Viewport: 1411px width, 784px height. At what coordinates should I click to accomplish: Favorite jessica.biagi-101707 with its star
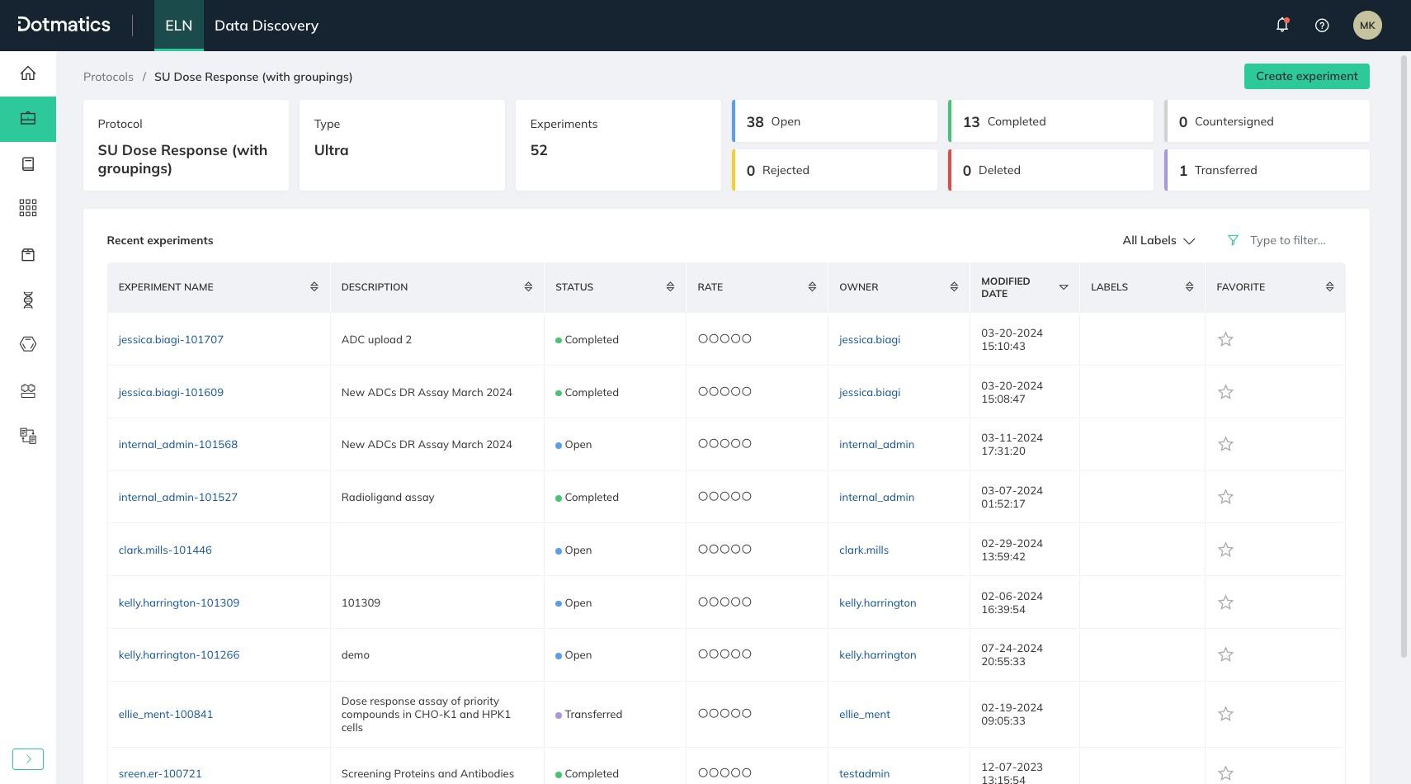(1225, 339)
